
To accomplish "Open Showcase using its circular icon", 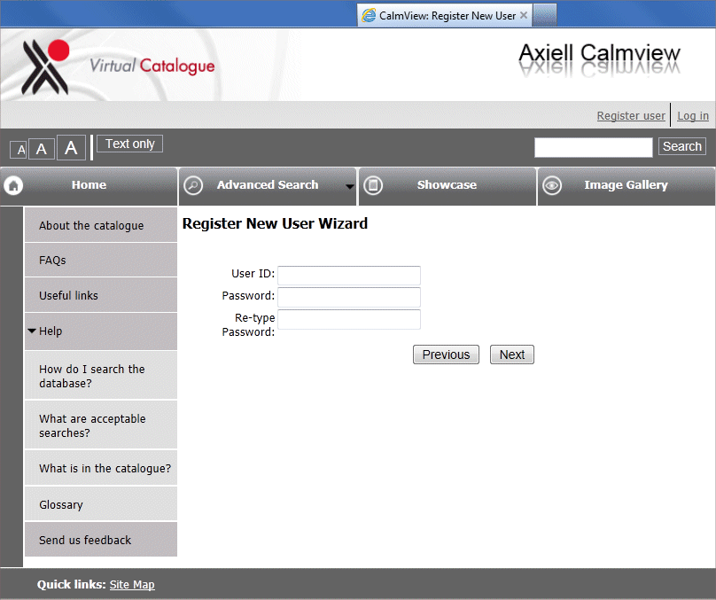I will [x=373, y=186].
